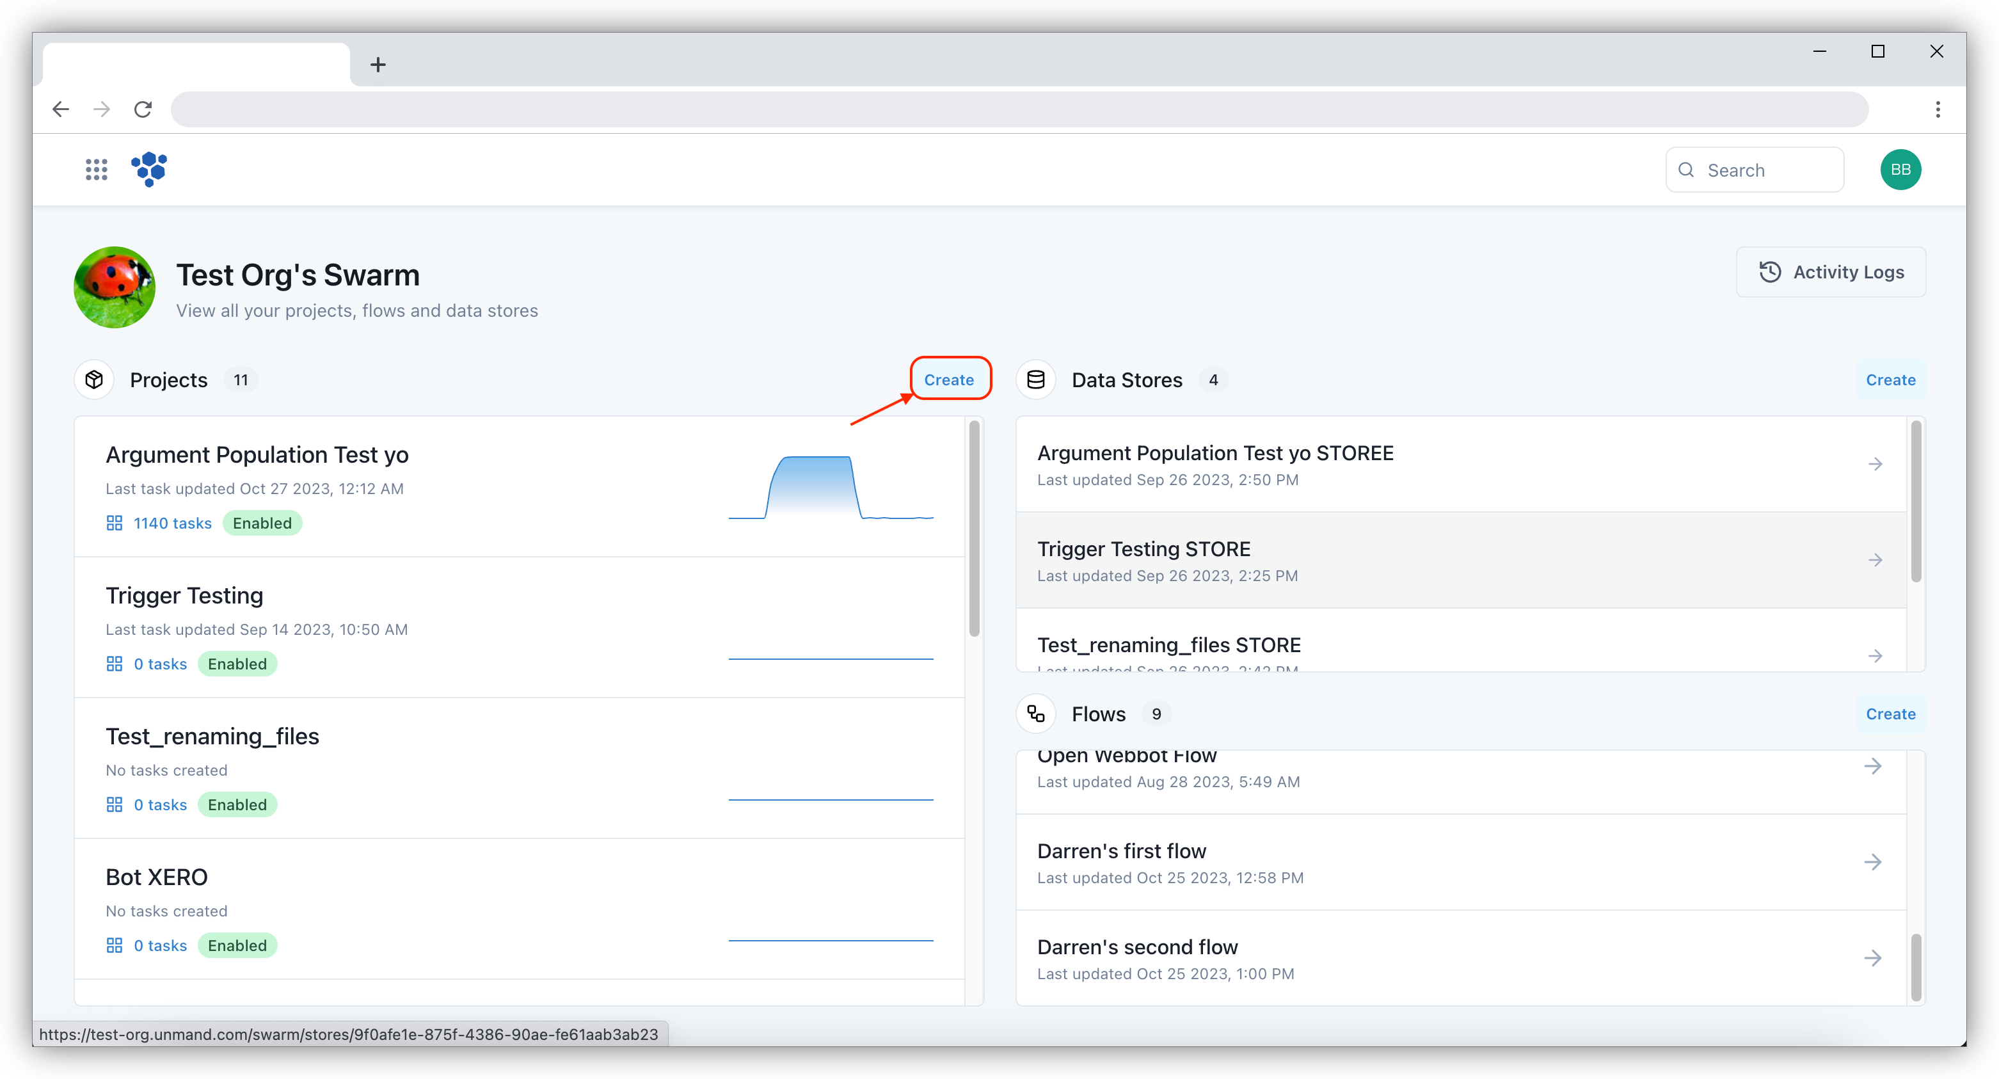This screenshot has width=1999, height=1079.
Task: Click Create button for Flows
Action: tap(1889, 714)
